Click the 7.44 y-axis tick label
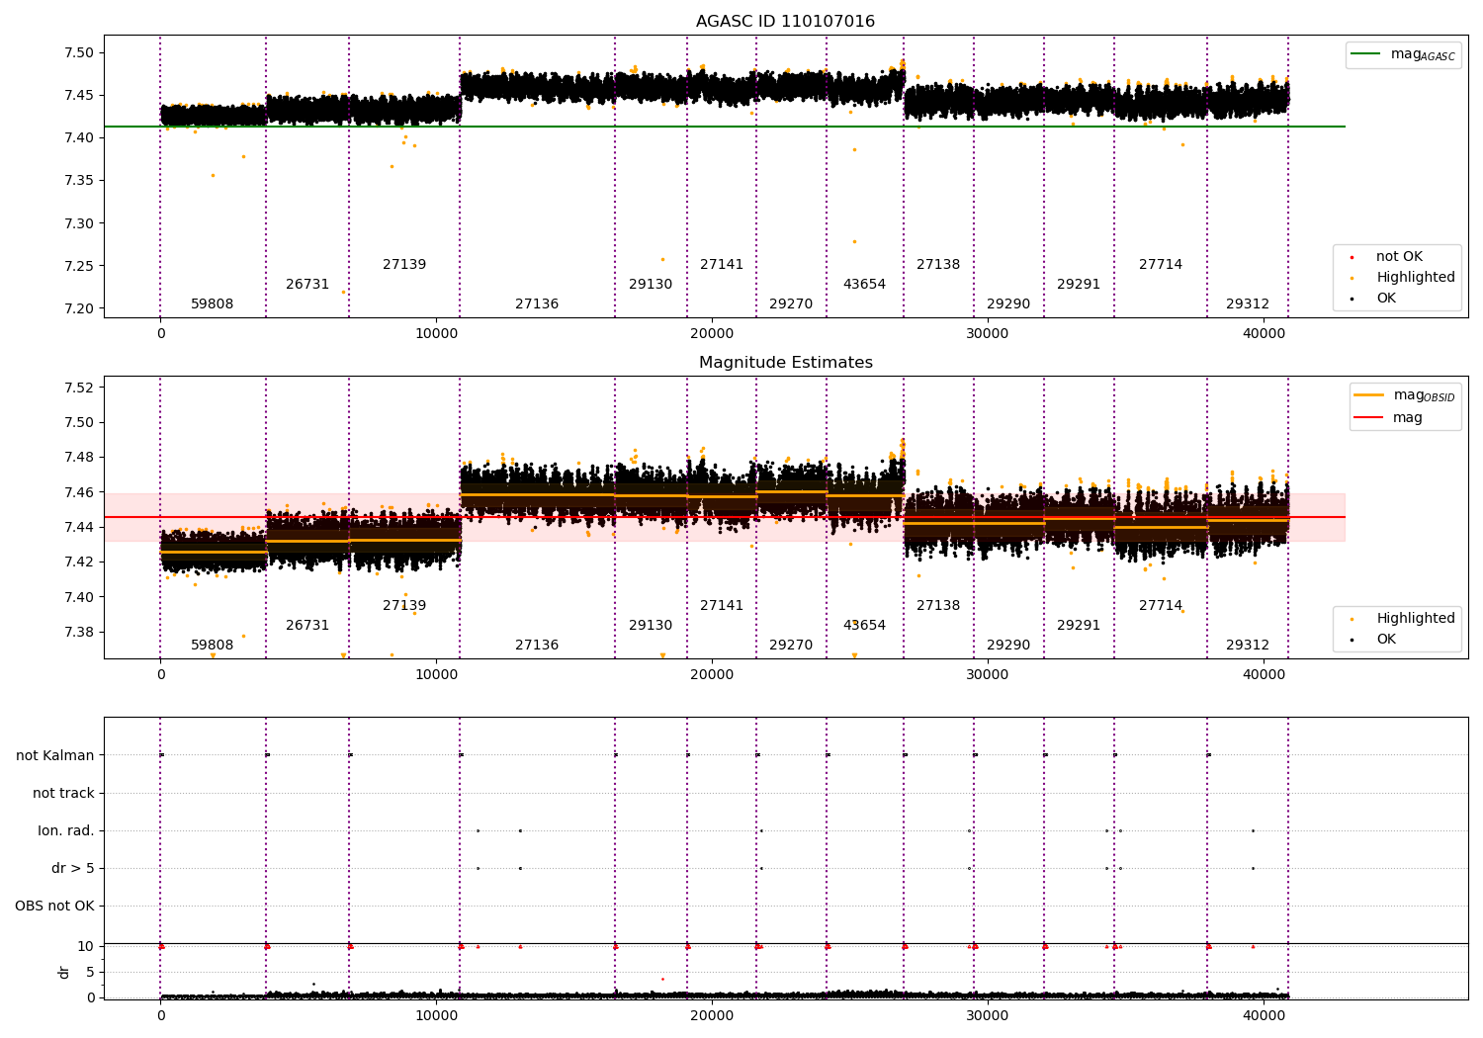The height and width of the screenshot is (1038, 1483). (78, 527)
